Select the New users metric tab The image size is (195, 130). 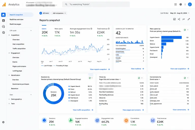pos(59,29)
